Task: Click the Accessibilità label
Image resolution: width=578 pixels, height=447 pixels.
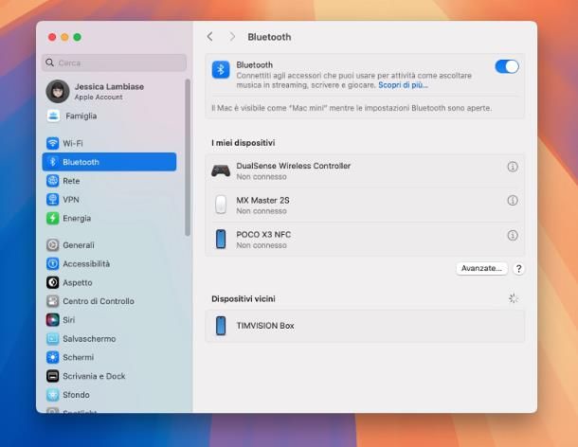Action: 86,263
